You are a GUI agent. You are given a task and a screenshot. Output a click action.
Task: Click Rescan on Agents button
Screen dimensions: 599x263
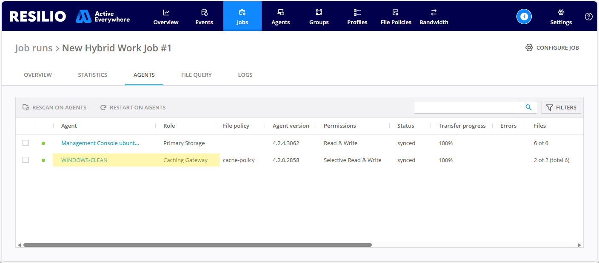click(54, 107)
